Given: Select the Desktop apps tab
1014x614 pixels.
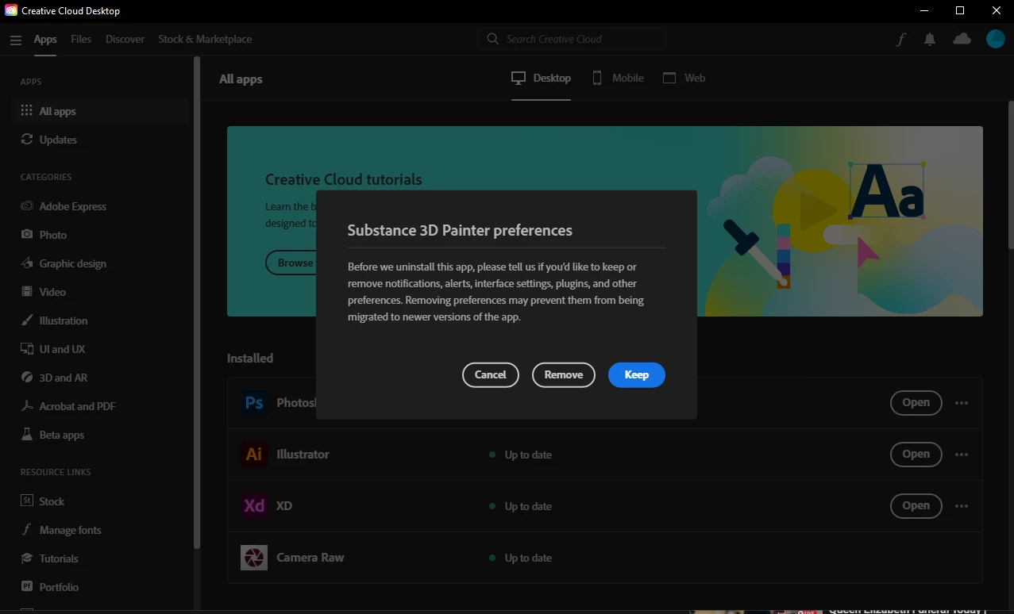Looking at the screenshot, I should coord(541,78).
